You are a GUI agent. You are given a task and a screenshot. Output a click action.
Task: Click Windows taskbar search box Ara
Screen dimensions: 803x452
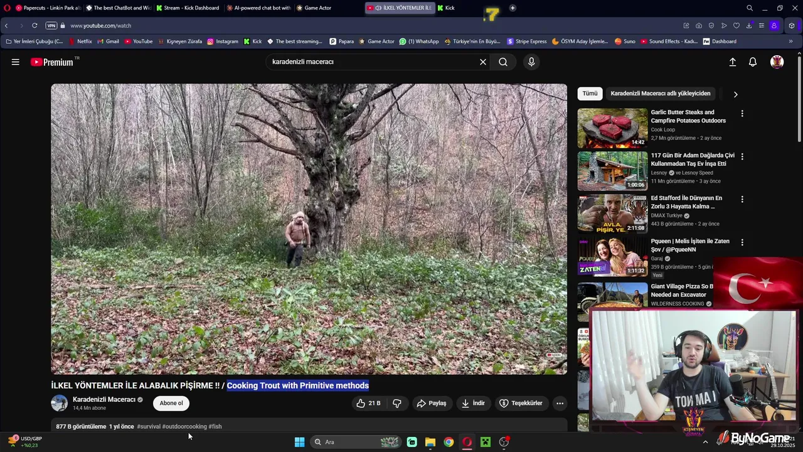tap(355, 442)
